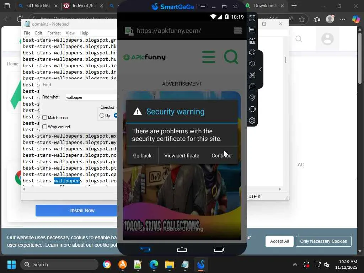Click the webpage search magnifier icon
The width and height of the screenshot is (364, 273).
point(299,39)
